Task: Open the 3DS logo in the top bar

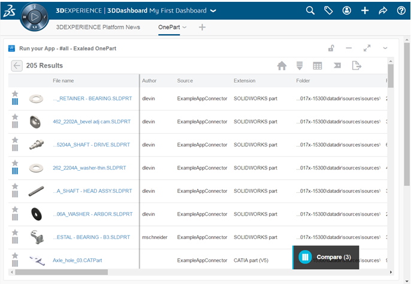Action: tap(10, 11)
